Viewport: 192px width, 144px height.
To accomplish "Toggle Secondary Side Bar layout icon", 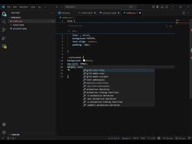I will [166, 7].
